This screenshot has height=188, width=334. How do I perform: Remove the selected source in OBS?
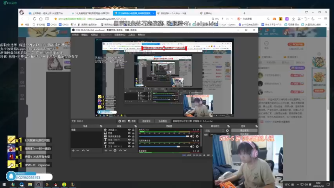click(110, 150)
